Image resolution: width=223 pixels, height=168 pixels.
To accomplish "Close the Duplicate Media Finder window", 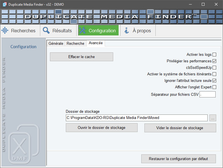I will pos(216,5).
